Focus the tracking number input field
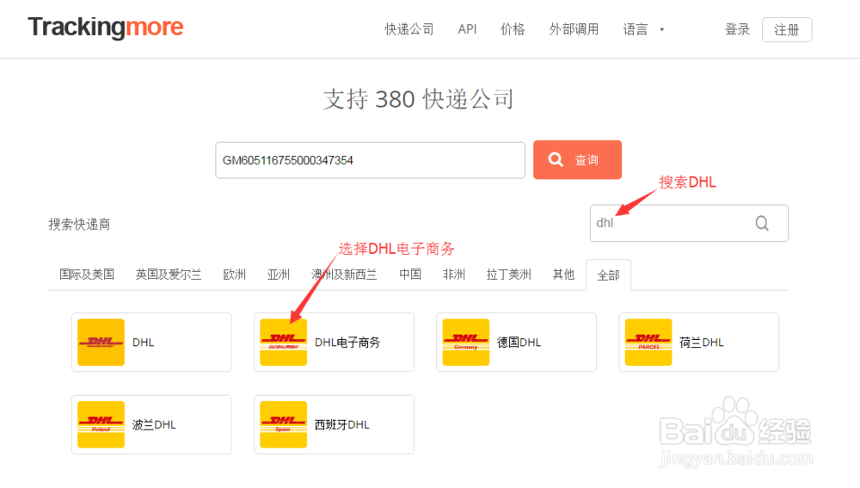 370,160
